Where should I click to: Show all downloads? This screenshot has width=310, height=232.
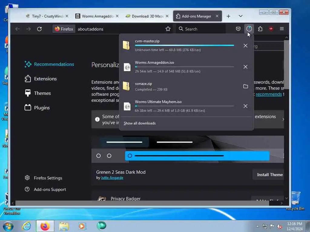140,123
